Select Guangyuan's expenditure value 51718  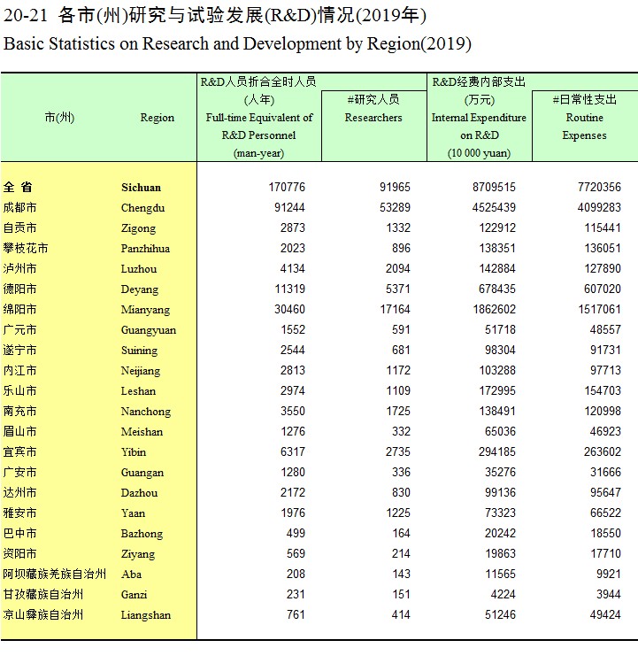click(500, 330)
